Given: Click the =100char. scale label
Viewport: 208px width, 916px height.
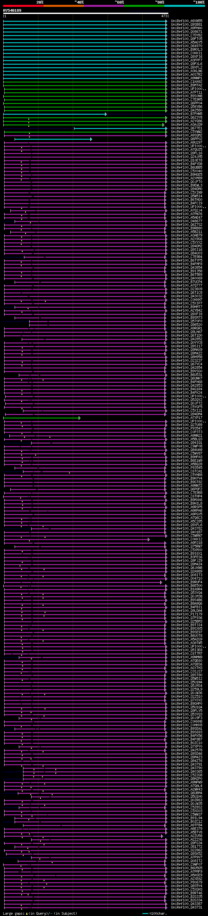Looking at the screenshot, I should point(158,913).
